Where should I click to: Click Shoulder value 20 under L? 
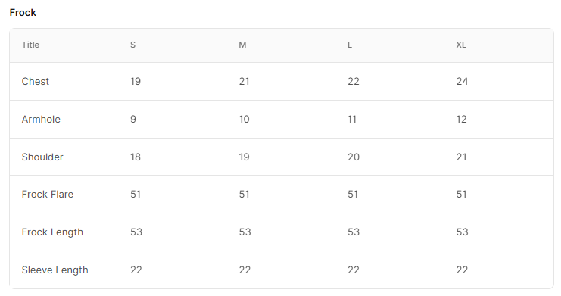354,157
